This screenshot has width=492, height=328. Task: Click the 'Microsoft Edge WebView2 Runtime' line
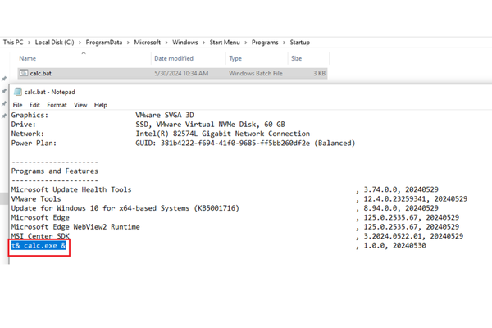(x=75, y=227)
